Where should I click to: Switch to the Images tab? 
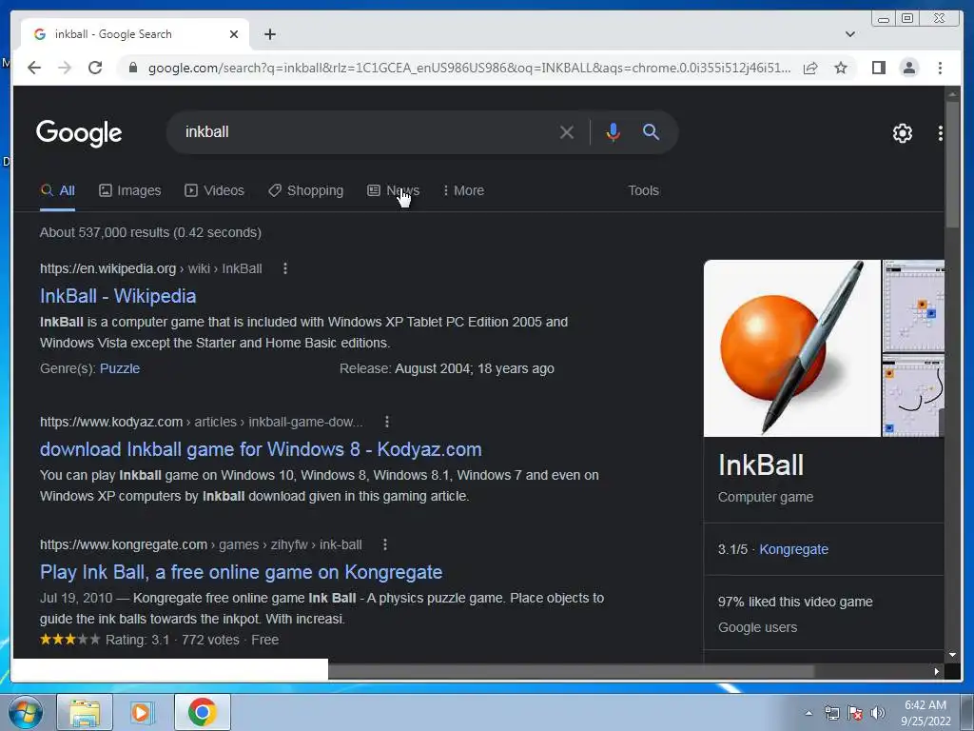click(129, 190)
